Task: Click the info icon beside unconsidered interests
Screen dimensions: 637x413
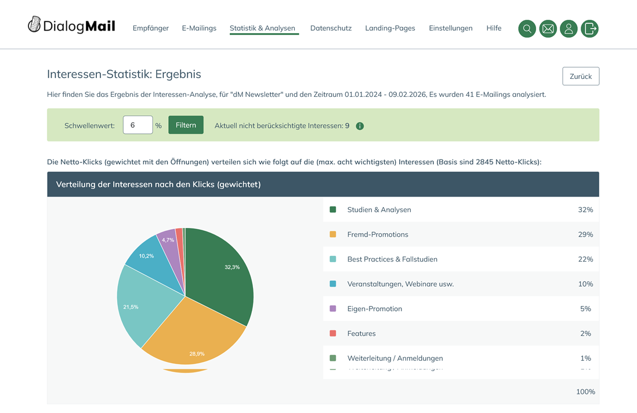Action: (360, 126)
